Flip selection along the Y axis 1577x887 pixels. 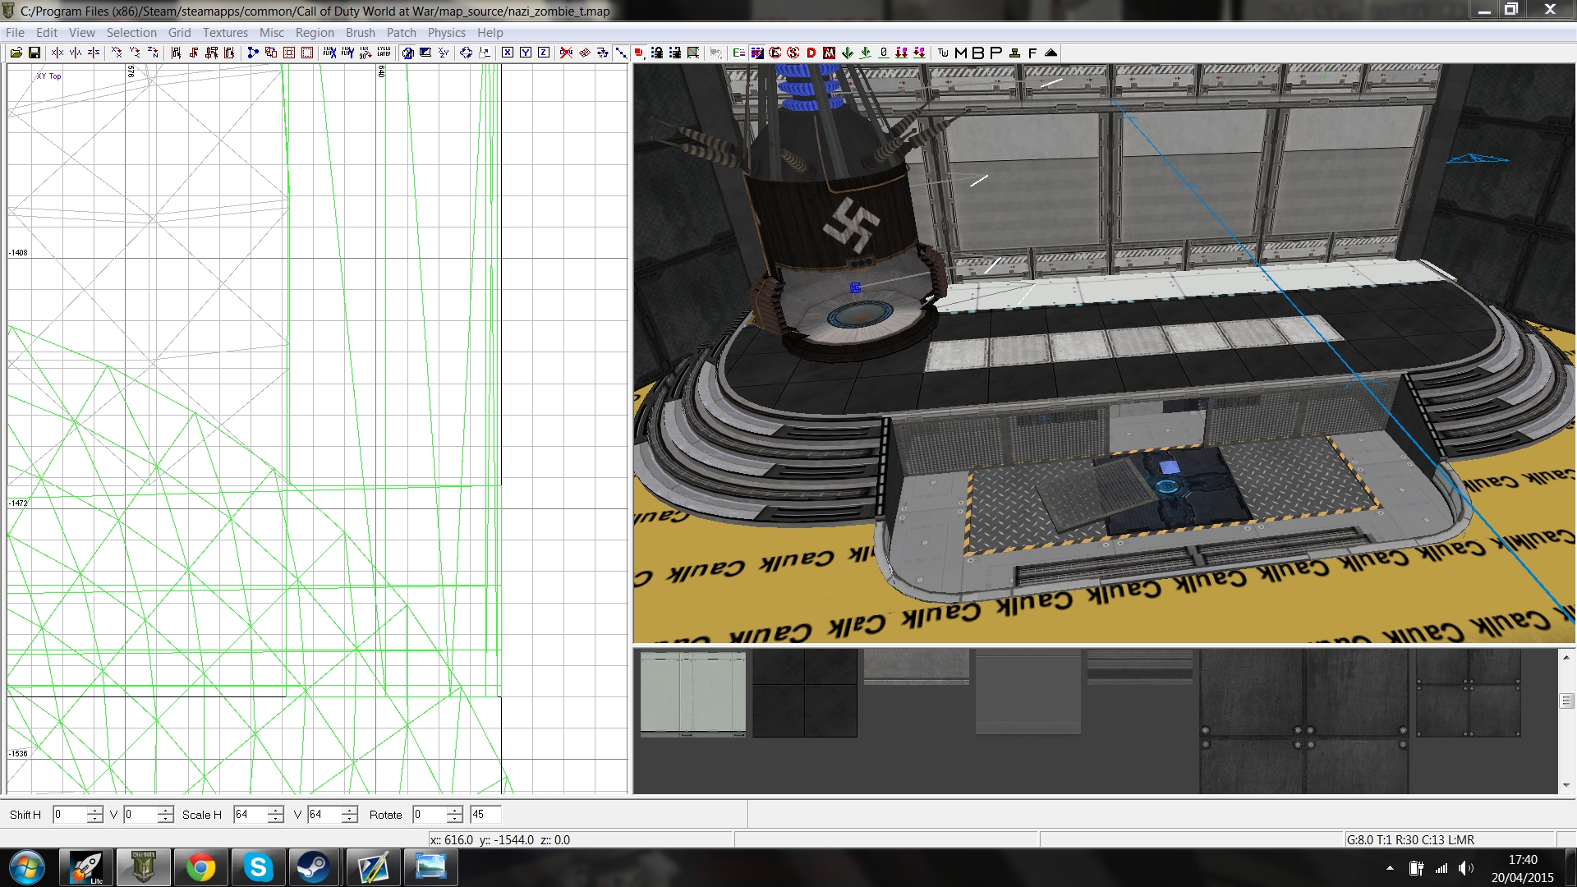76,53
